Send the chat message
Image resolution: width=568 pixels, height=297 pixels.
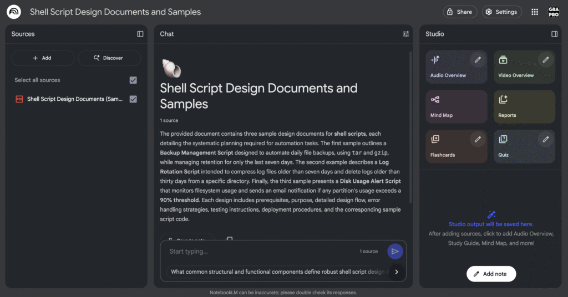395,251
